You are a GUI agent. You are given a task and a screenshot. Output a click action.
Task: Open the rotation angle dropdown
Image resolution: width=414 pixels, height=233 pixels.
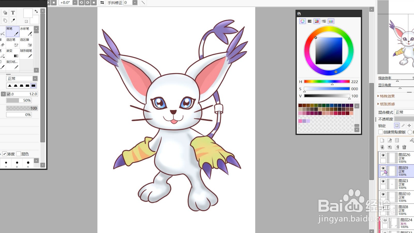click(75, 3)
